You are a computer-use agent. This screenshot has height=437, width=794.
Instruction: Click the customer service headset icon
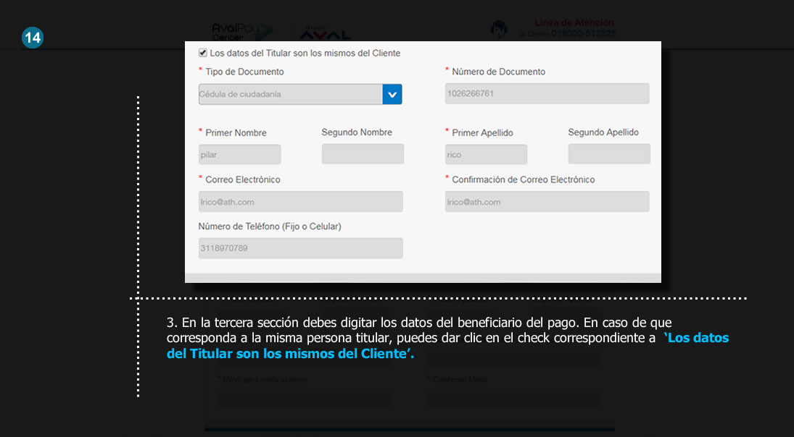[499, 29]
